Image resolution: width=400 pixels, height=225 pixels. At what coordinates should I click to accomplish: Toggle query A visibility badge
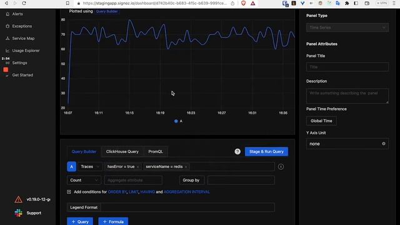tap(71, 167)
